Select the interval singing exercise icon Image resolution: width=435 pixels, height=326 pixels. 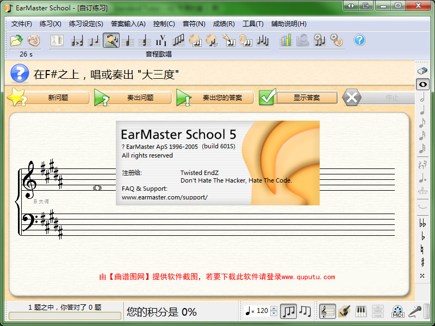[111, 40]
